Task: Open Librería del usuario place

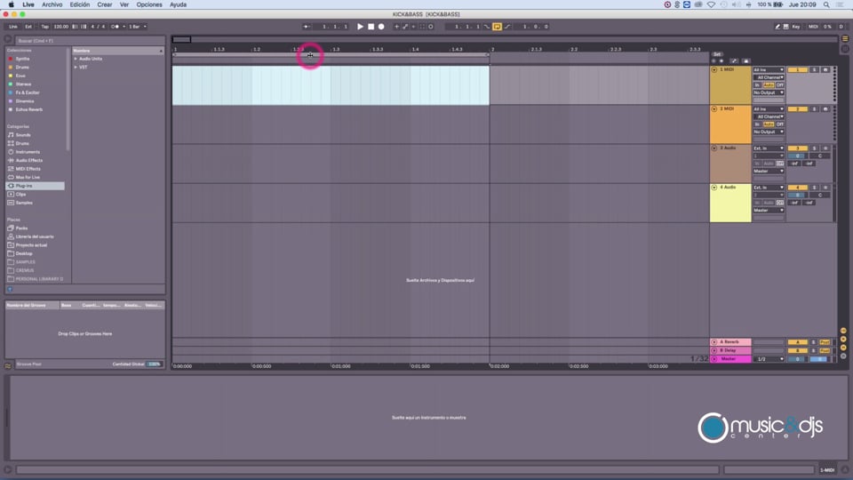Action: [35, 236]
